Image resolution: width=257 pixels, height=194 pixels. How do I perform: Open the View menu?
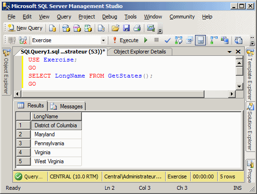pyautogui.click(x=44, y=17)
